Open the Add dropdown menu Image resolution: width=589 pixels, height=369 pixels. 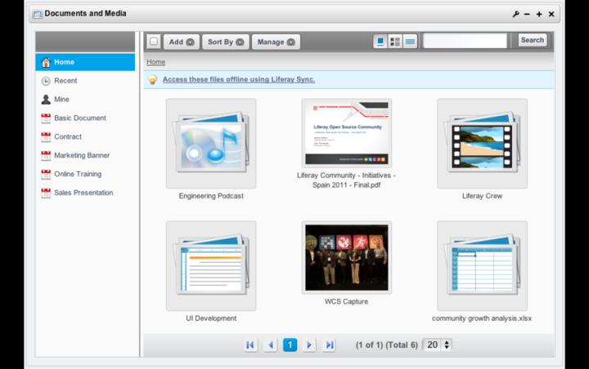[182, 42]
